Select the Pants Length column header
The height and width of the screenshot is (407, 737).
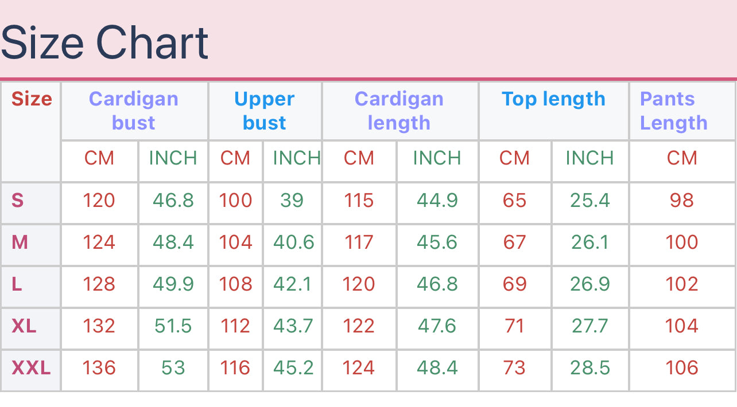click(x=673, y=111)
